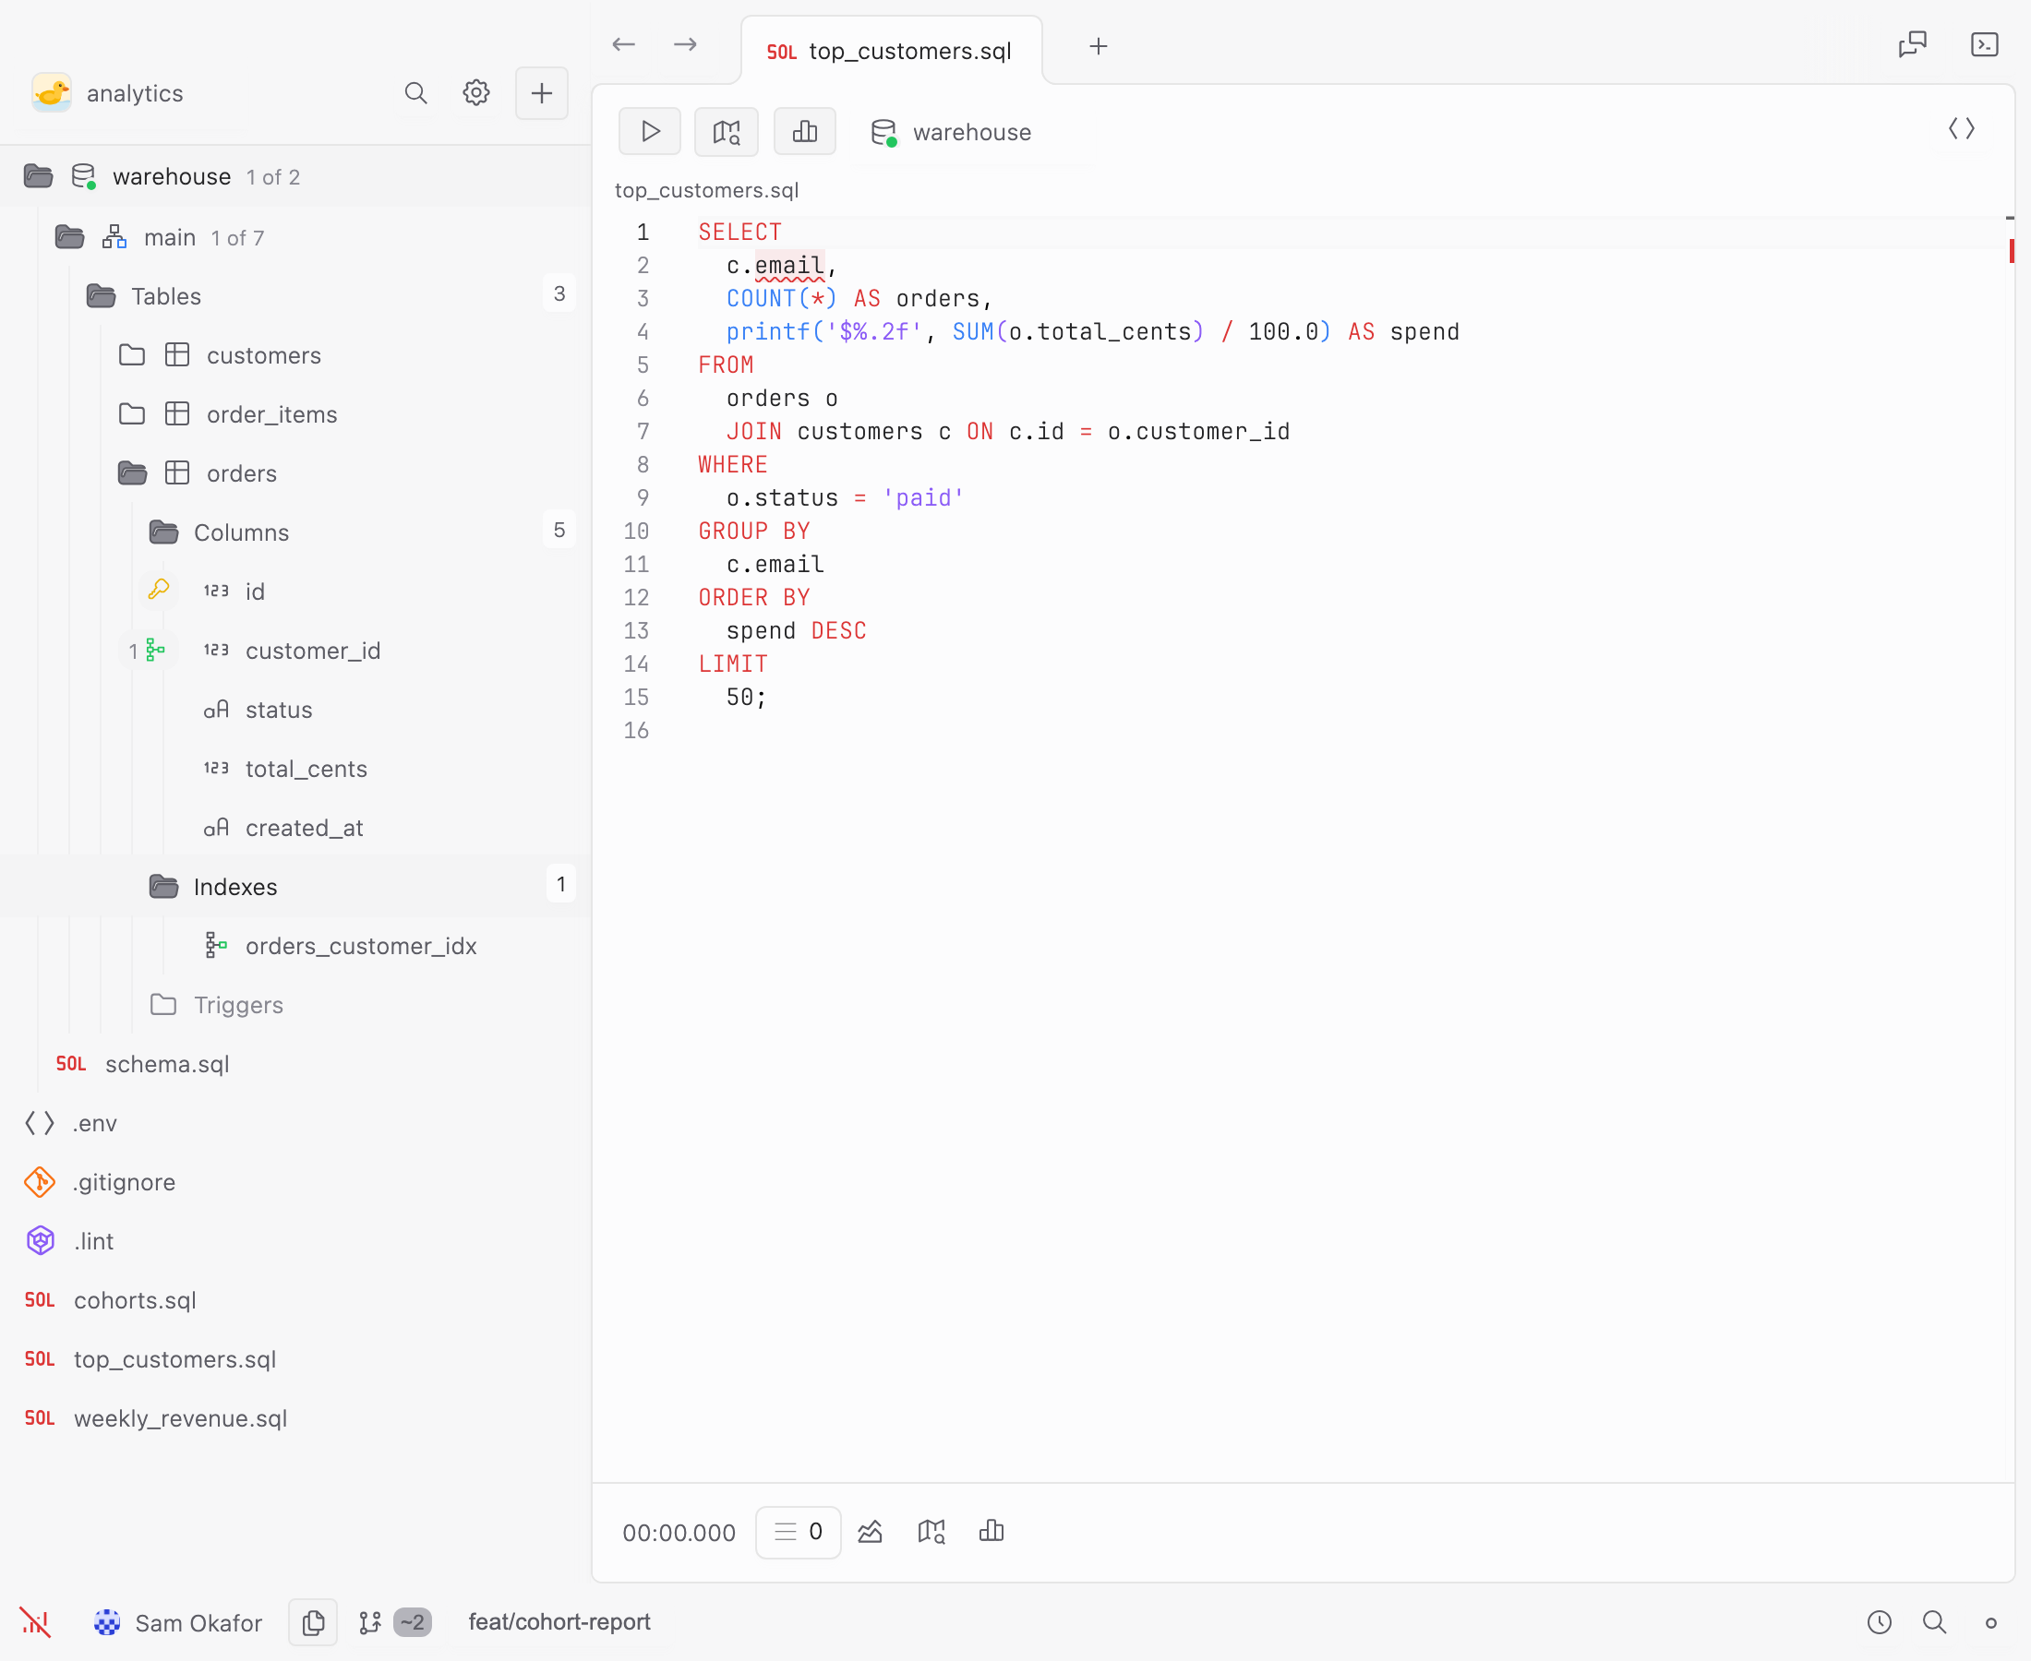The image size is (2031, 1661).
Task: Collapse the warehouse database node
Action: (x=38, y=177)
